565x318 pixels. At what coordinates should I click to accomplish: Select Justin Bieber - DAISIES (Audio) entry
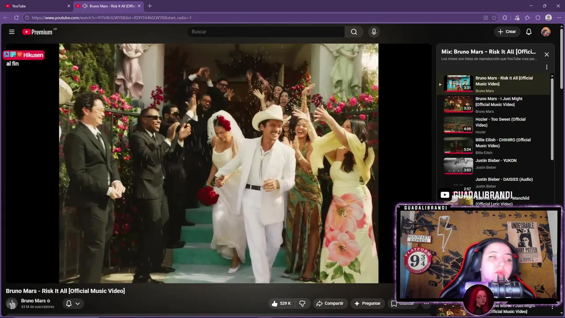click(493, 182)
